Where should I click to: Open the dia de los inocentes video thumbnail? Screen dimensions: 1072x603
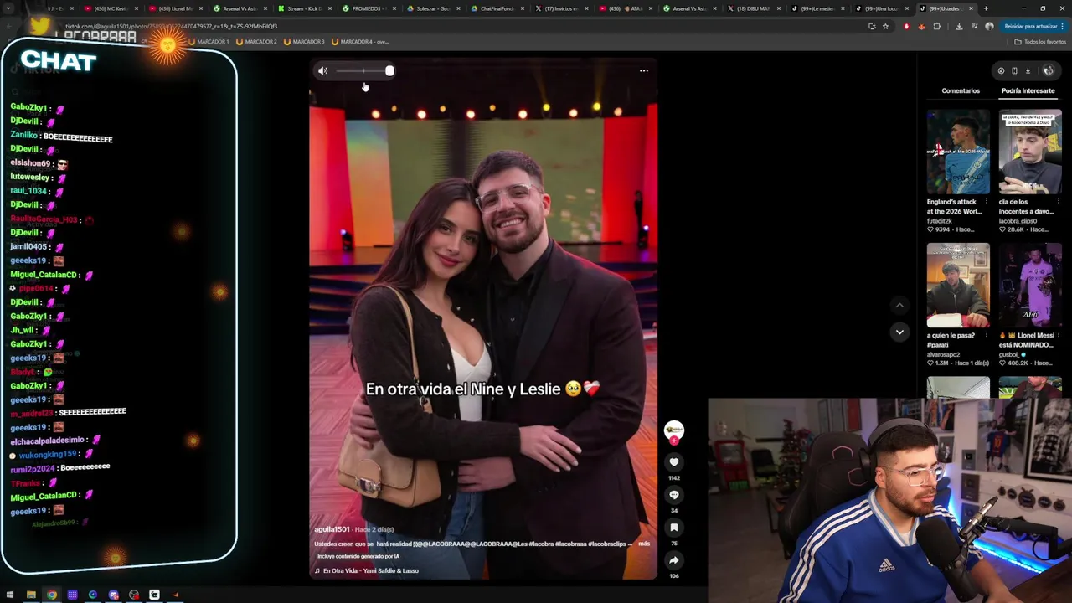click(x=1030, y=152)
